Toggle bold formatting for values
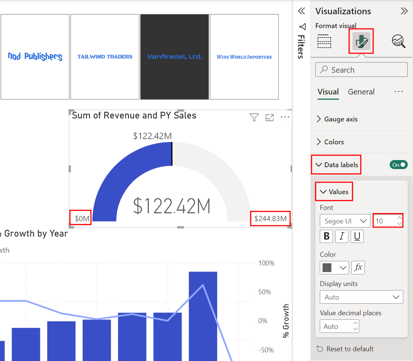The height and width of the screenshot is (361, 413). point(327,236)
